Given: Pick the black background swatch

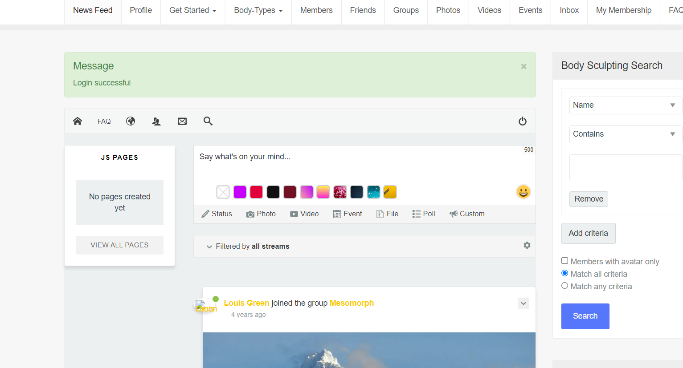Looking at the screenshot, I should coord(273,192).
